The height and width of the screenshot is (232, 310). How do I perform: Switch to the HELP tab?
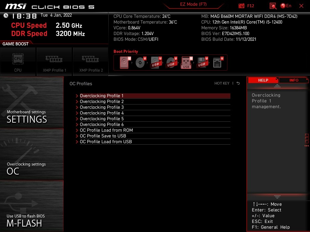pyautogui.click(x=263, y=80)
